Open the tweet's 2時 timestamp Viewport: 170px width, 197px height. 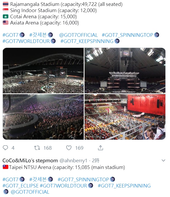pyautogui.click(x=95, y=160)
